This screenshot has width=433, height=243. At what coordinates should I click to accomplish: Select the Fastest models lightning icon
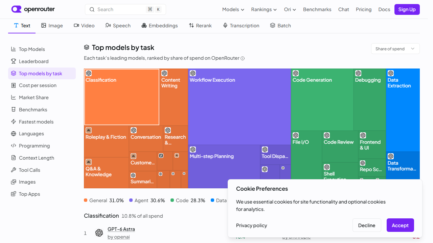(x=14, y=122)
